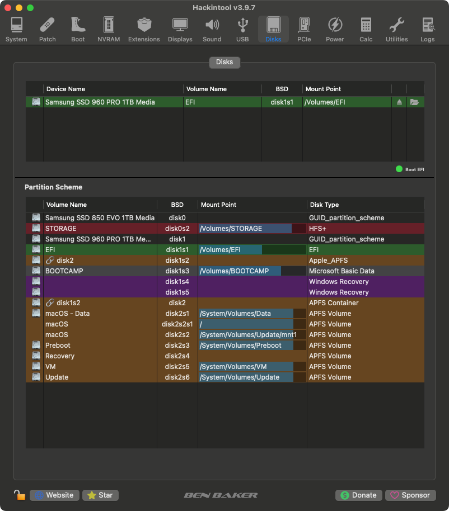This screenshot has height=511, width=449.
Task: Open the Utilities section
Action: click(397, 29)
